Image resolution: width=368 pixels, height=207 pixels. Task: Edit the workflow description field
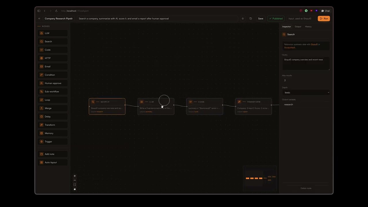pyautogui.click(x=158, y=18)
